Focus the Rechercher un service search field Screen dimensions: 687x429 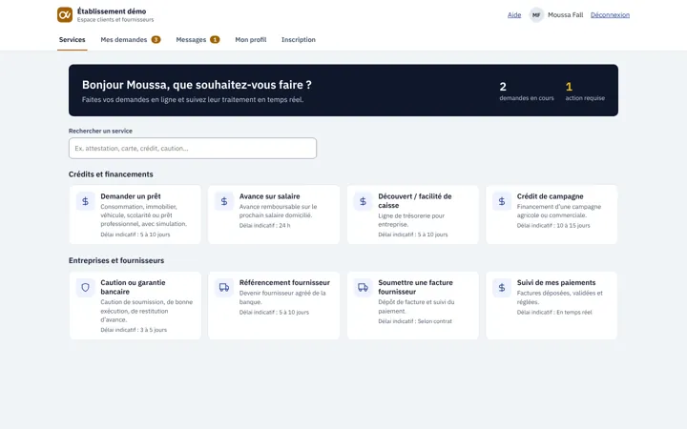click(193, 149)
